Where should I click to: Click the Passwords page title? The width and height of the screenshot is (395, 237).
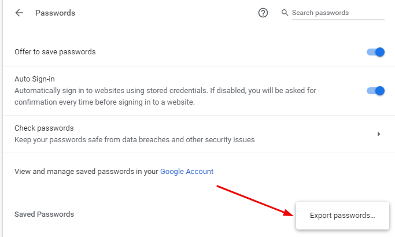56,13
